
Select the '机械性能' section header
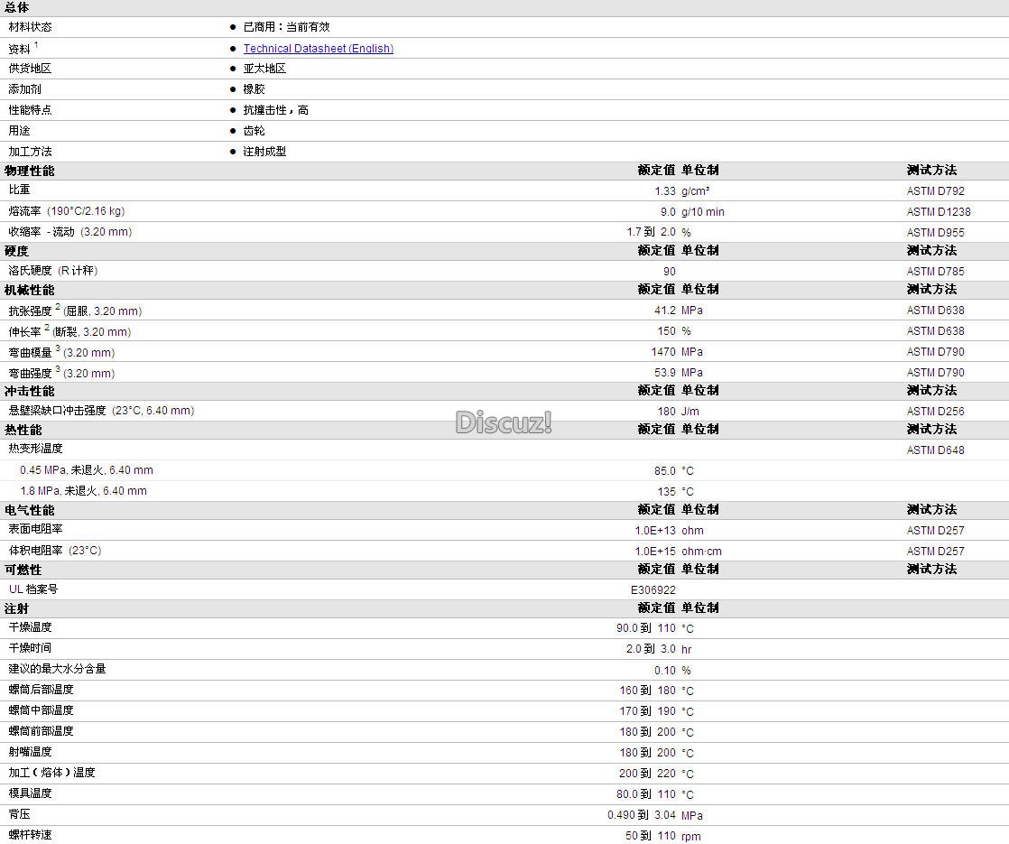pos(30,290)
